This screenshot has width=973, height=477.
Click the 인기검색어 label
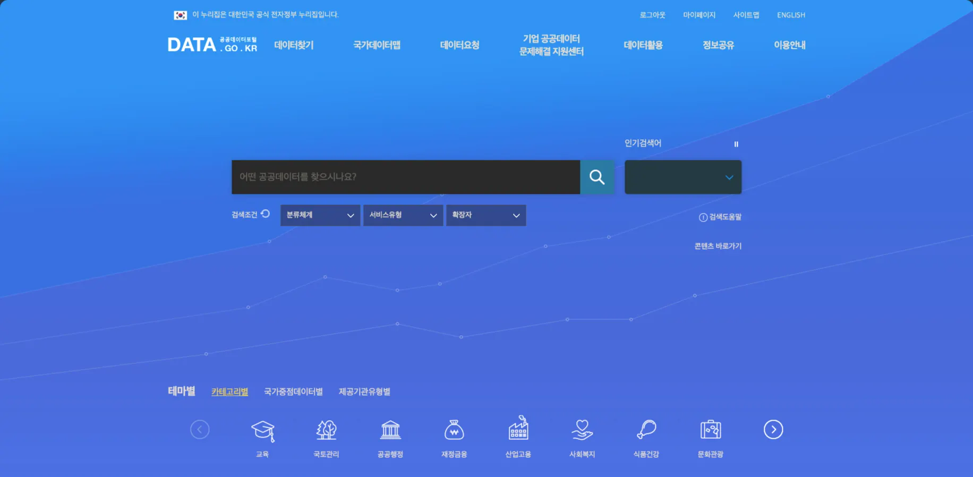[x=643, y=143]
